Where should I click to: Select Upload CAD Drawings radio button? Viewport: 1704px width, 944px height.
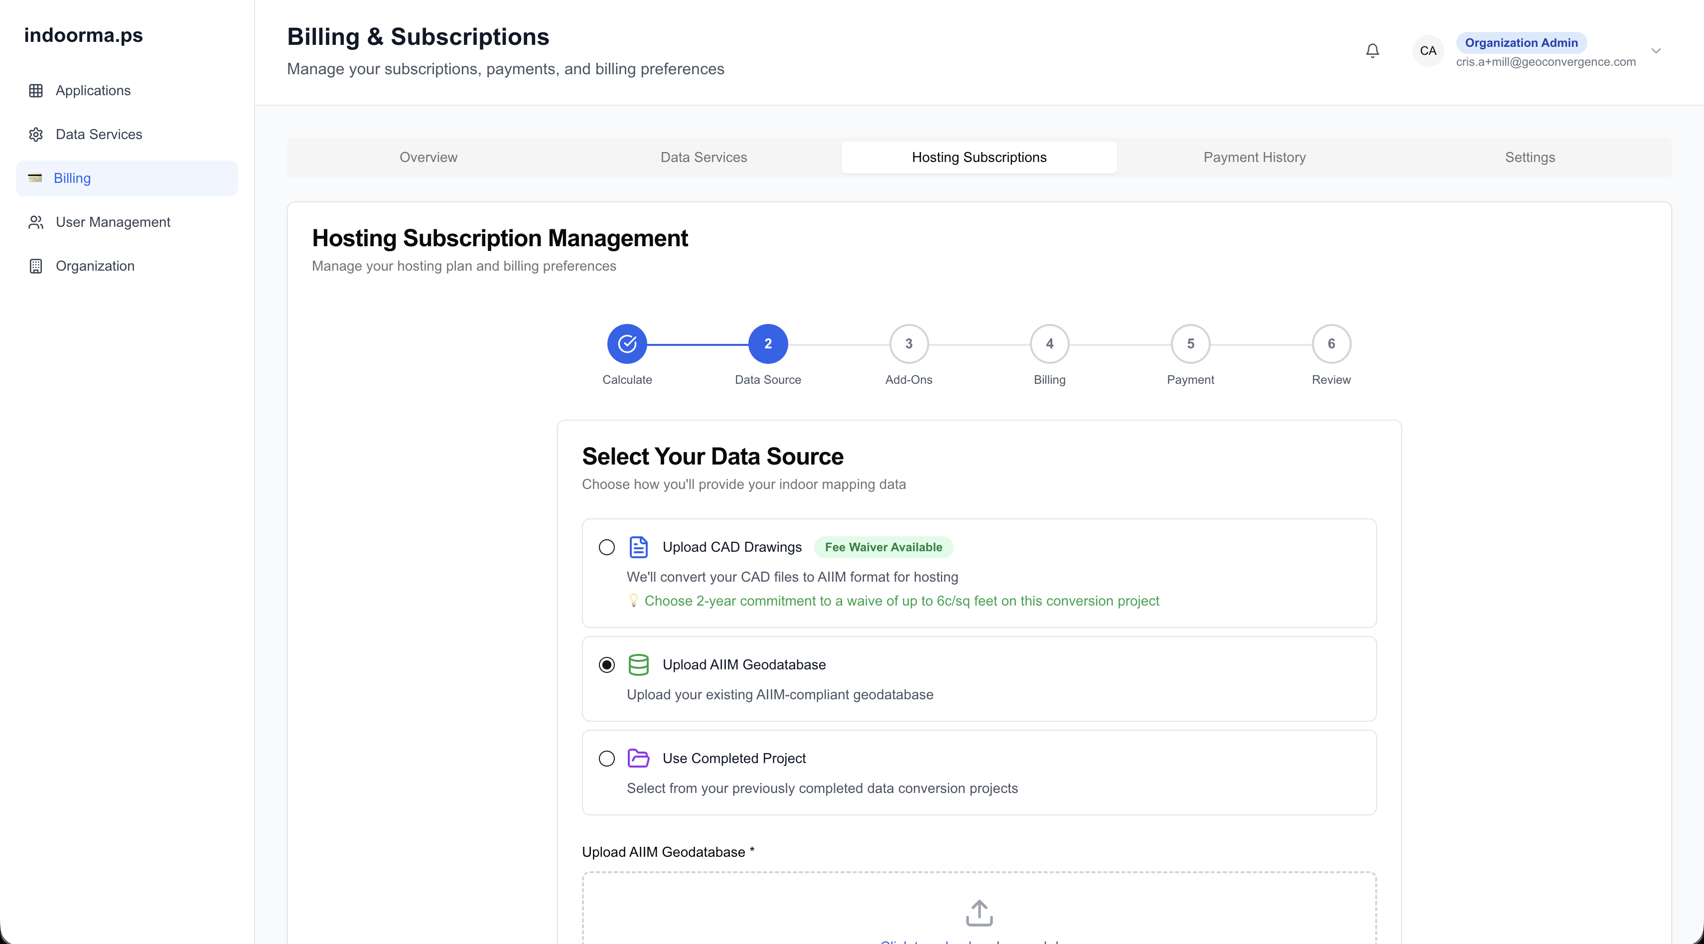[x=606, y=547]
